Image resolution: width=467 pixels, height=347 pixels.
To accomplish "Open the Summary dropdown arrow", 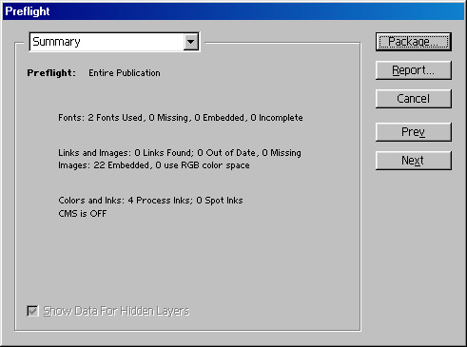I will [190, 42].
